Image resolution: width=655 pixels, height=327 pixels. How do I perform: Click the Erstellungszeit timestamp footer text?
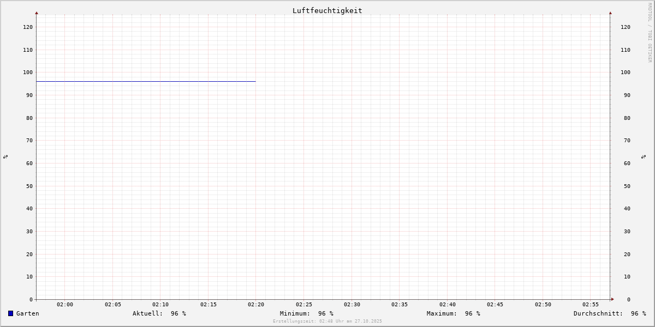(327, 322)
